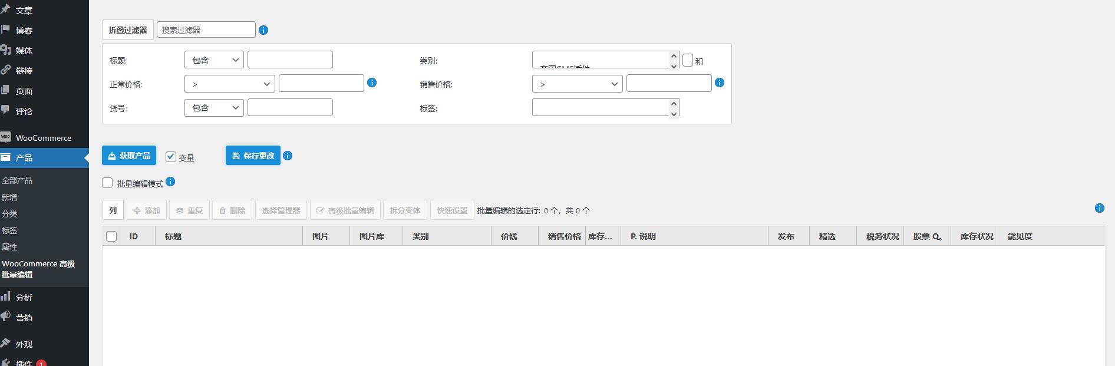Open 插件 in the admin sidebar
Image resolution: width=1115 pixels, height=366 pixels.
pos(24,364)
